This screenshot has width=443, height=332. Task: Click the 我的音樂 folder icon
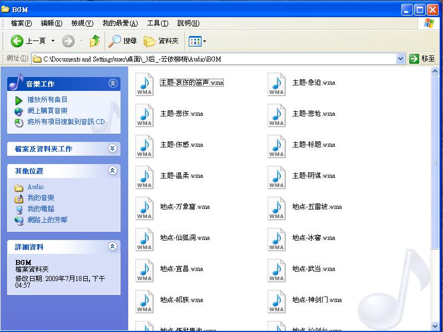point(19,199)
